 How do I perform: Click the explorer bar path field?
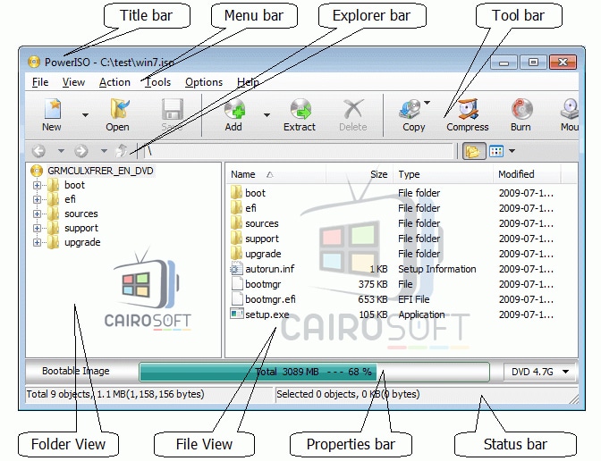[298, 151]
